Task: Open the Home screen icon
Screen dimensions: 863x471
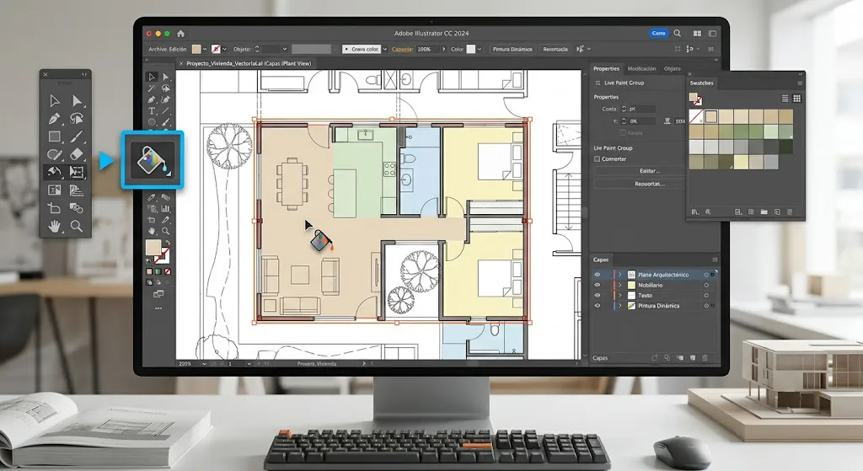Action: coord(180,34)
